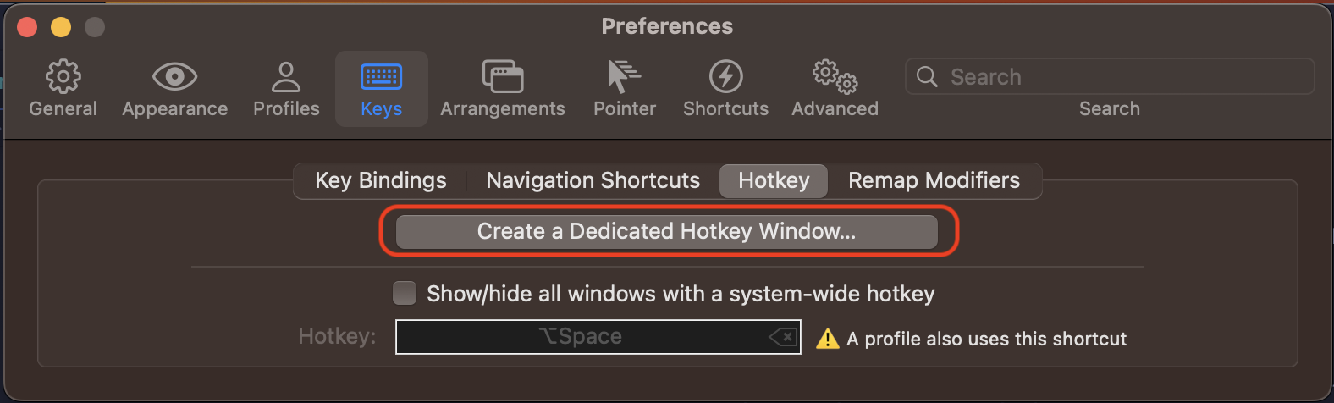The height and width of the screenshot is (403, 1334).
Task: Open Advanced preferences gears icon
Action: click(x=835, y=77)
